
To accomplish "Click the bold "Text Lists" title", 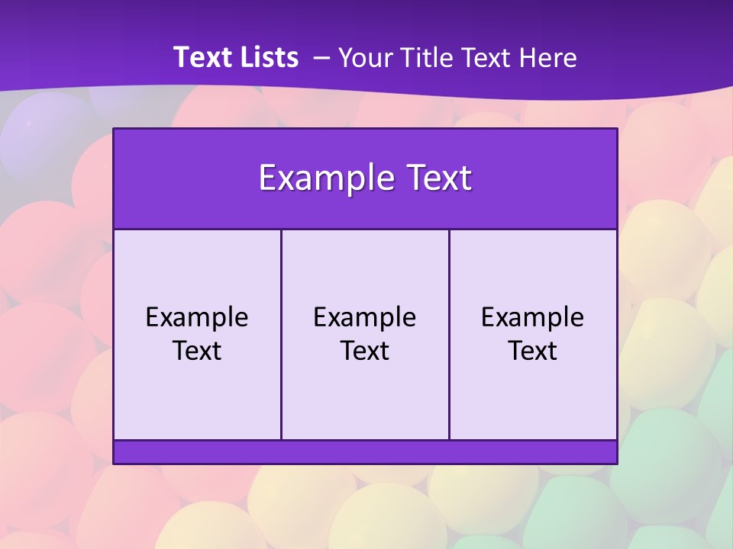I will [x=236, y=57].
